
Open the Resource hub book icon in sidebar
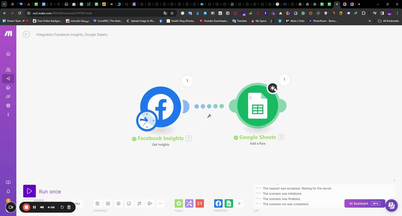click(x=8, y=182)
